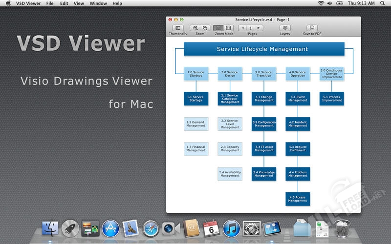Screen dimensions: 391x244
Task: Open the Trash in the dock
Action: (341, 228)
